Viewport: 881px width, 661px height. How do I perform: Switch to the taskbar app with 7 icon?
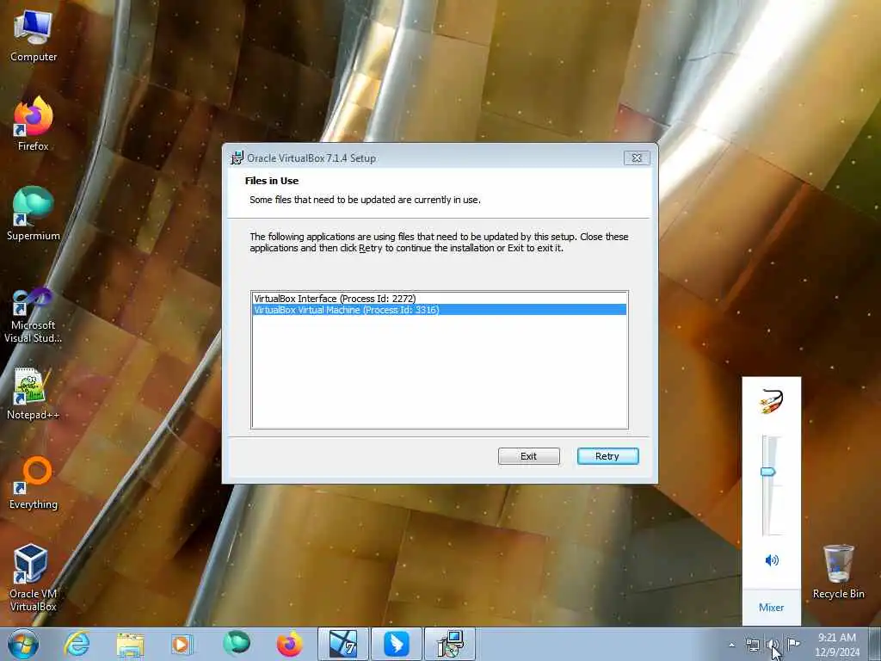click(342, 644)
